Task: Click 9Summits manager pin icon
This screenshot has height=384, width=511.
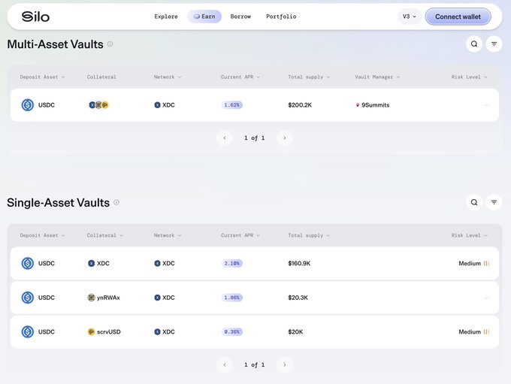Action: pos(358,105)
